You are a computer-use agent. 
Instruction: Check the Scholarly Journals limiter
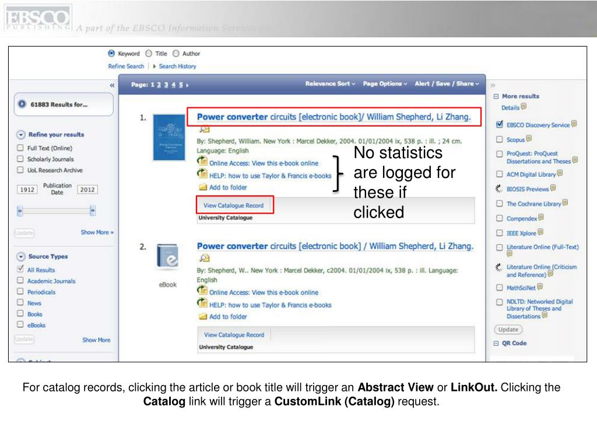click(x=20, y=159)
